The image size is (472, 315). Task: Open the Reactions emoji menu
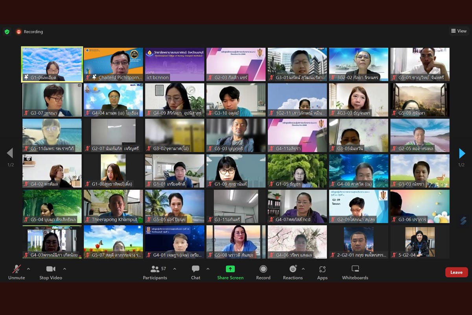(293, 269)
